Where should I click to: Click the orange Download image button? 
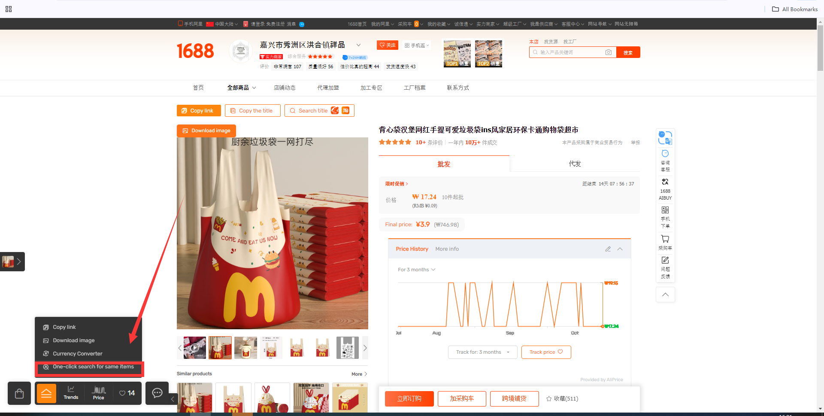pyautogui.click(x=206, y=131)
